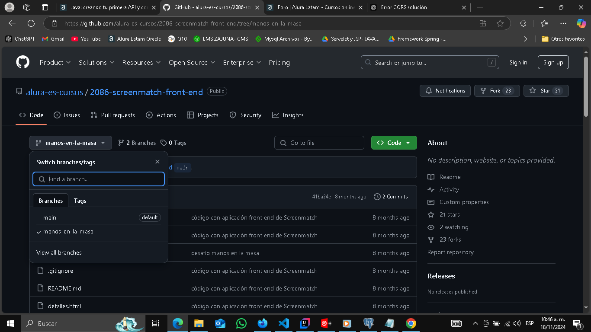
Task: Close the branch switcher popup
Action: [x=157, y=162]
